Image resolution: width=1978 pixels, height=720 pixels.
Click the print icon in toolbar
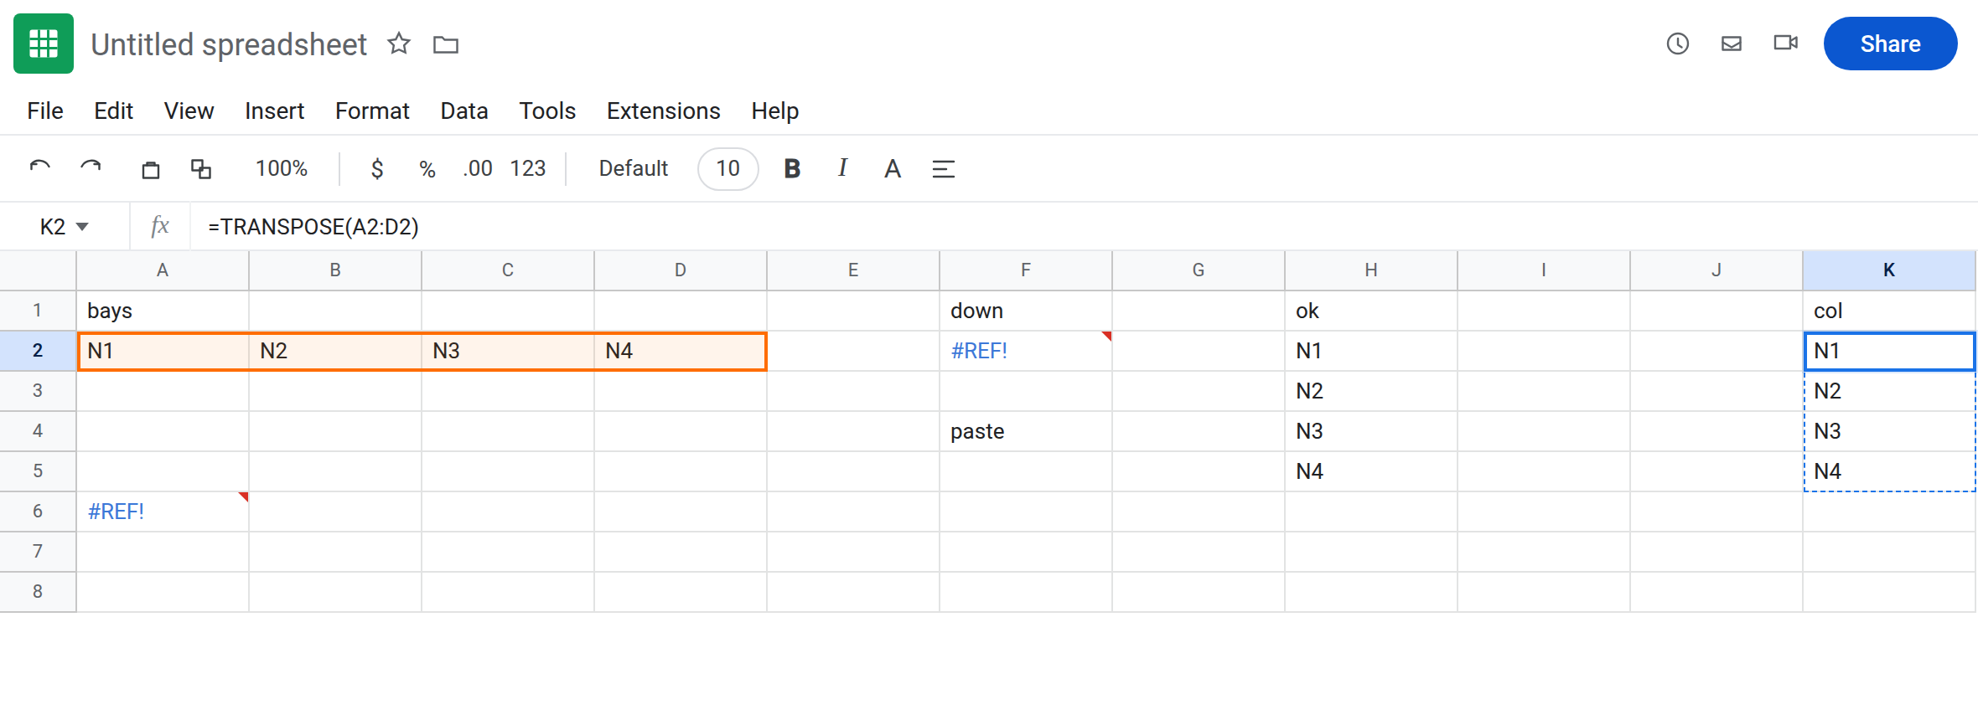click(151, 169)
